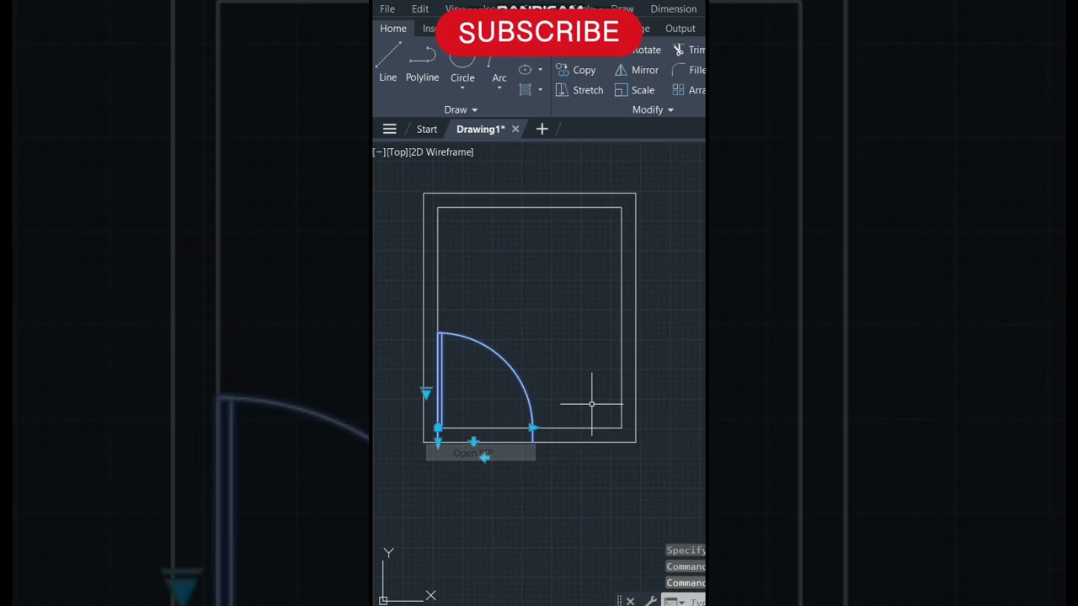Select the Polyline tool
This screenshot has height=606, width=1078.
[x=422, y=63]
